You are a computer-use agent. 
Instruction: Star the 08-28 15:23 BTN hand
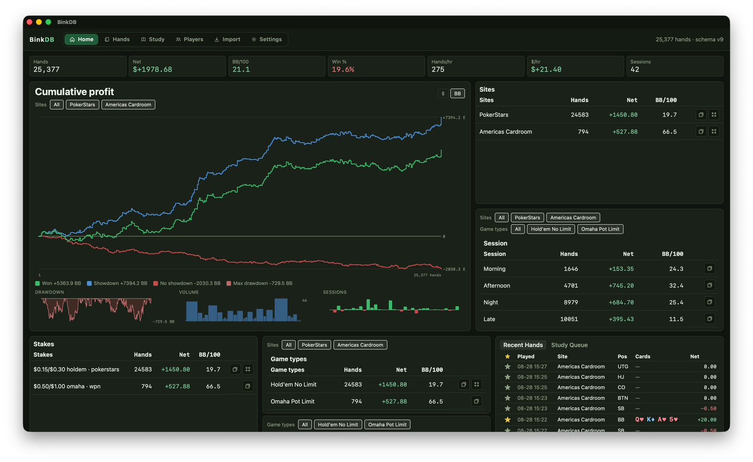[507, 398]
